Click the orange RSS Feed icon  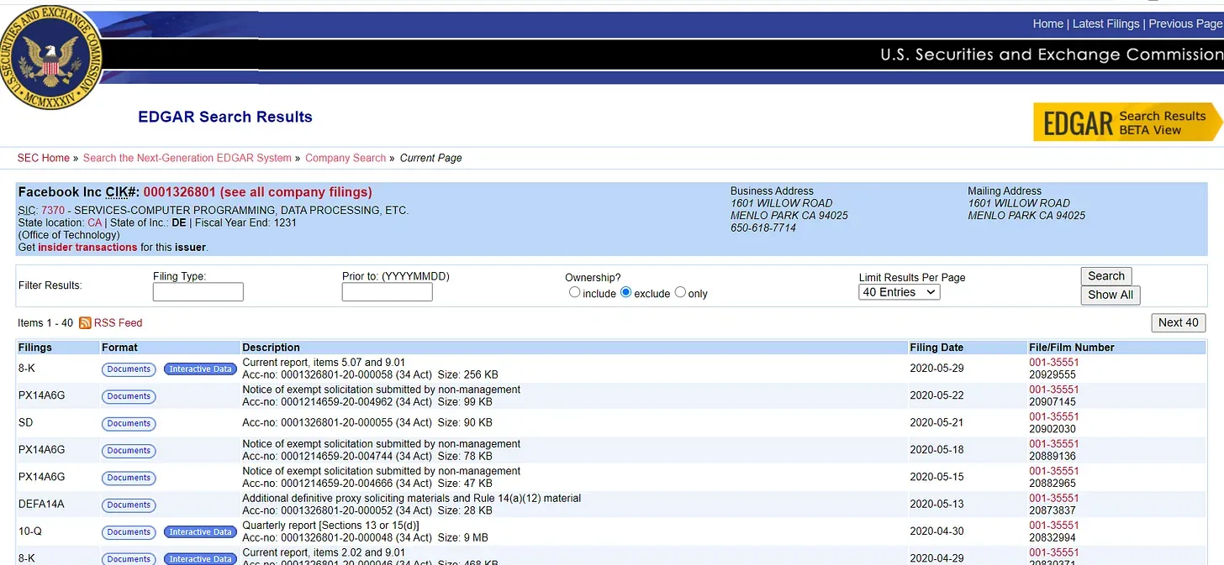coord(85,323)
